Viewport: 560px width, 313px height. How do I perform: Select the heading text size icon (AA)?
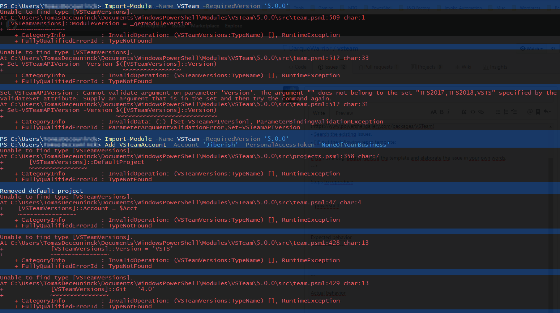pos(434,112)
